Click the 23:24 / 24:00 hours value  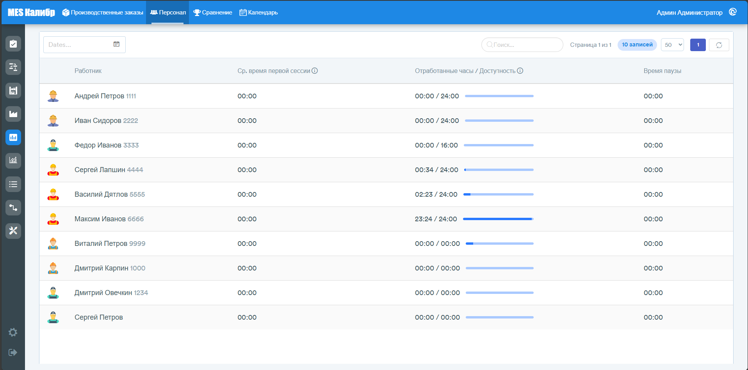pyautogui.click(x=436, y=219)
